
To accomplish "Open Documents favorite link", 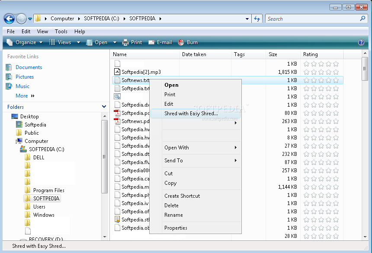I will point(29,67).
